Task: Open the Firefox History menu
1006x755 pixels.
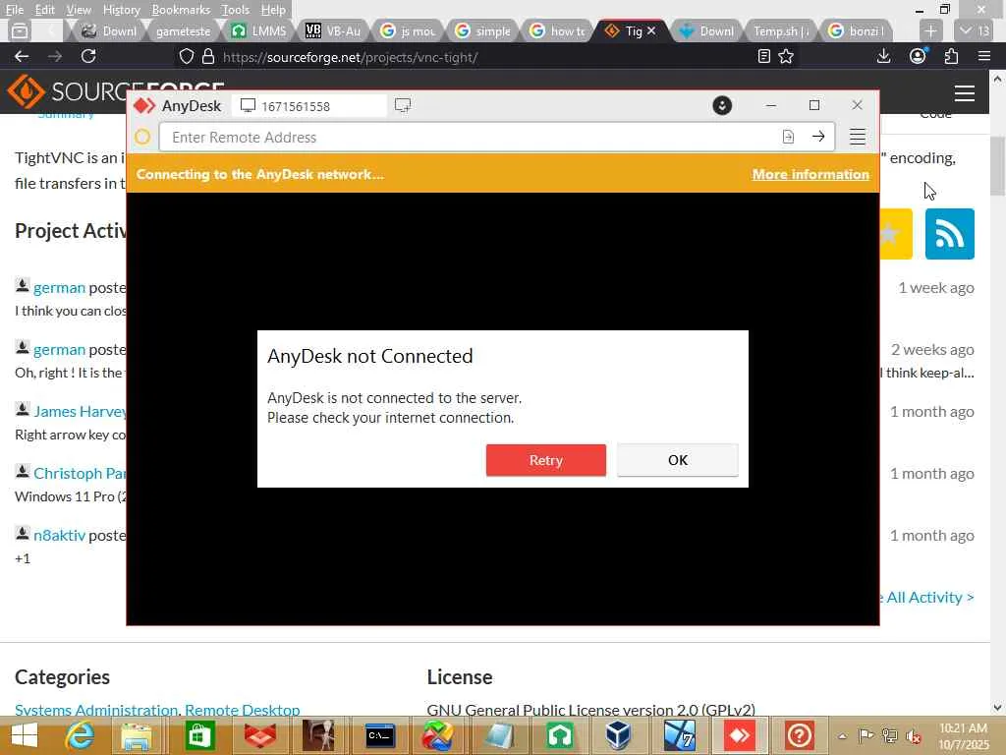Action: tap(121, 10)
